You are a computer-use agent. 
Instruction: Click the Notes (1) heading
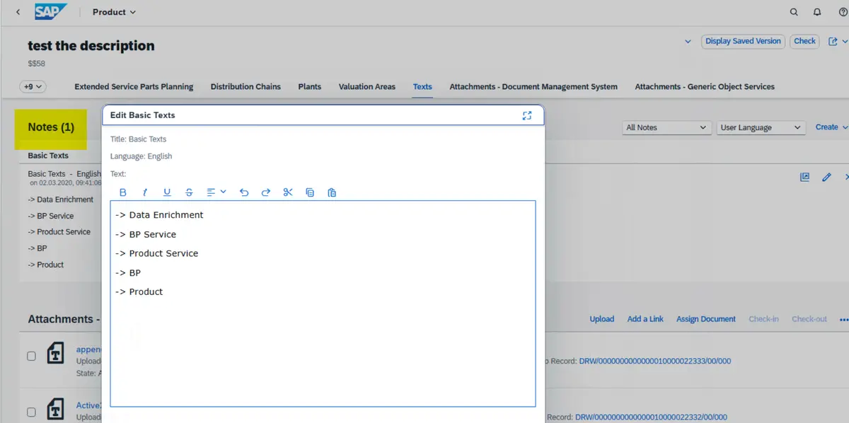click(51, 127)
